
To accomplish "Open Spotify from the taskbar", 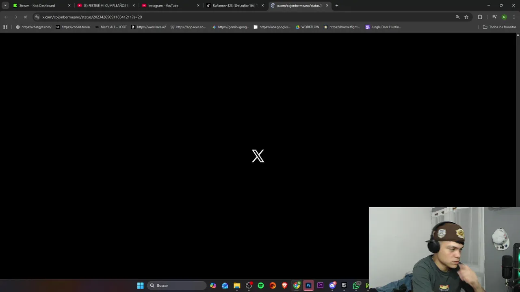I will (261, 286).
